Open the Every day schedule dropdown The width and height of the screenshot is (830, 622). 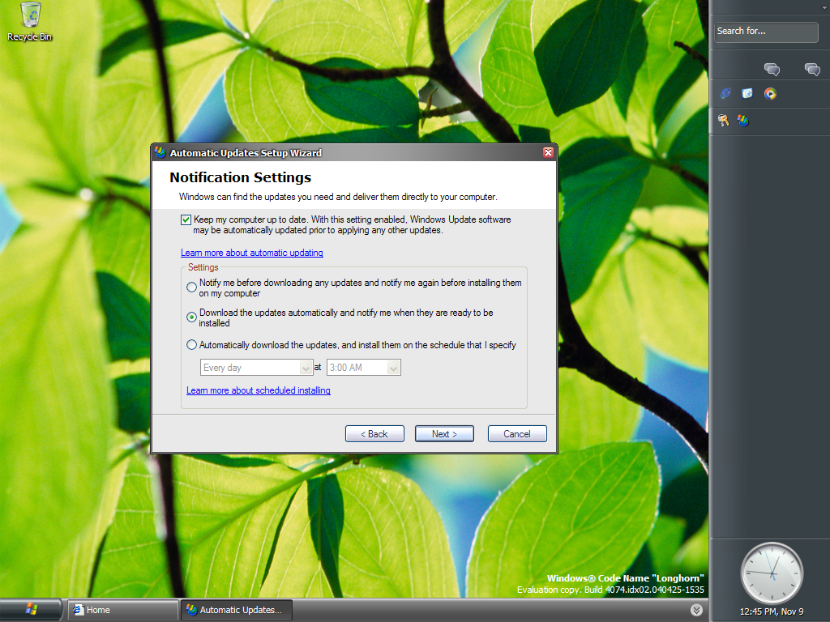coord(256,368)
